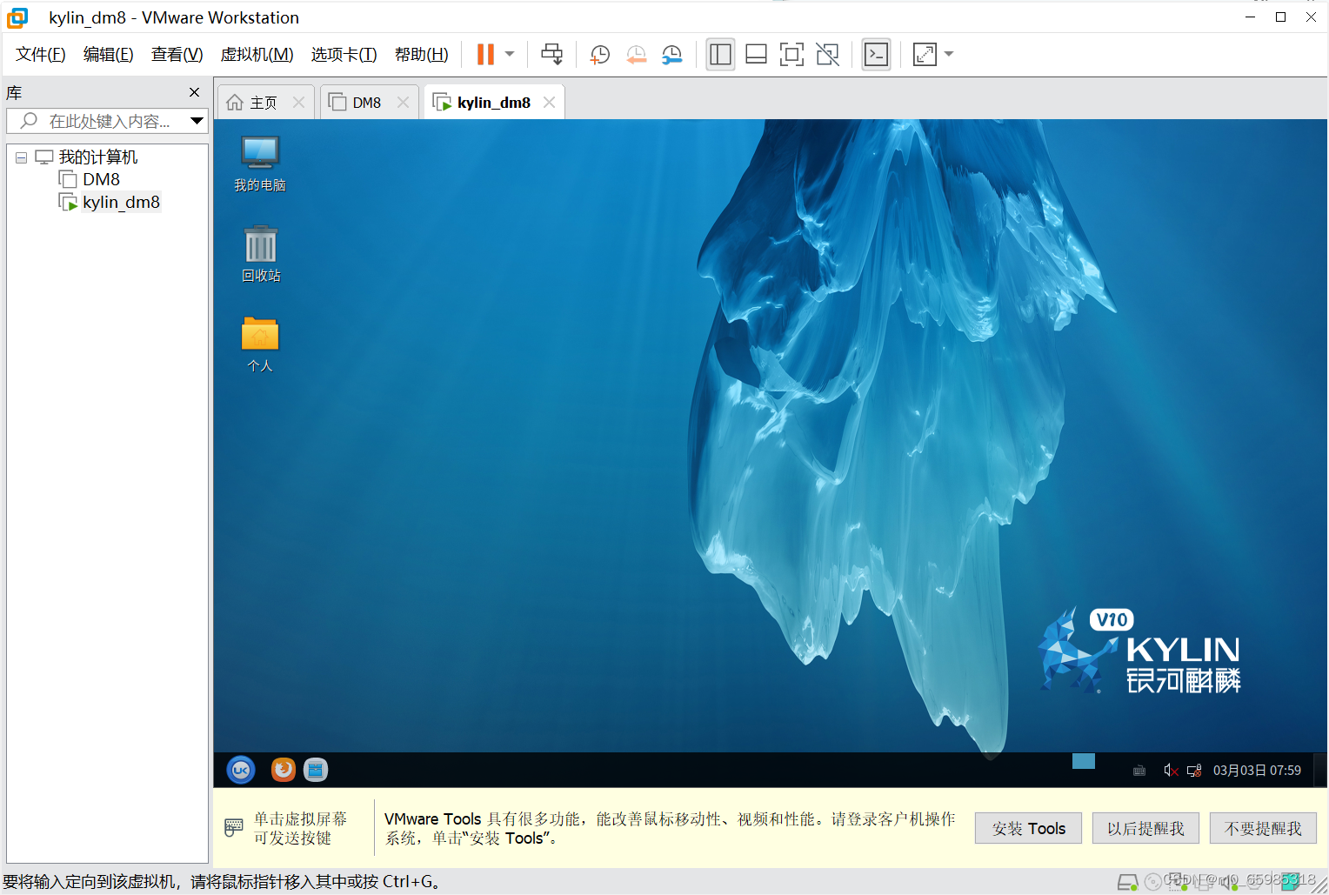
Task: Select the 我的电脑 desktop icon
Action: [260, 164]
